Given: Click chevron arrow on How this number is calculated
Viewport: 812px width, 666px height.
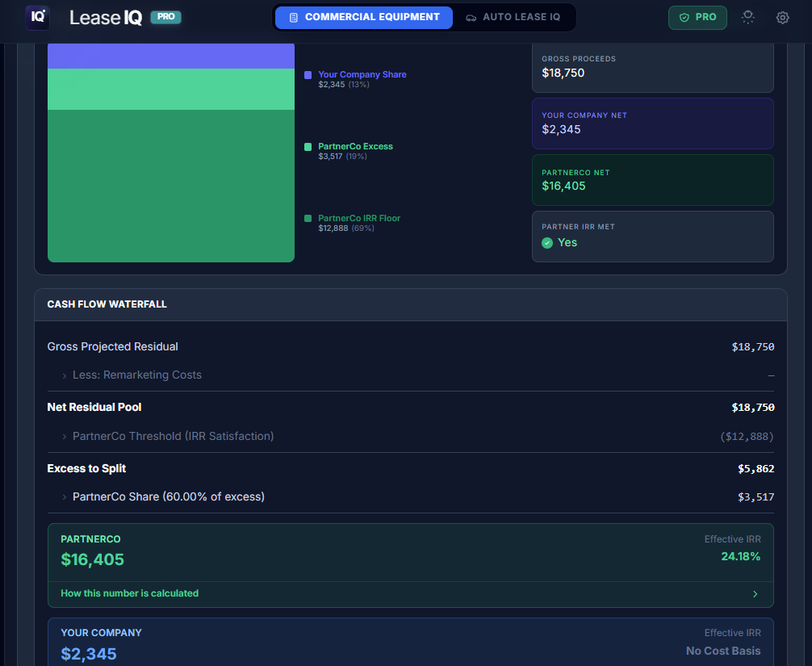Looking at the screenshot, I should (755, 594).
